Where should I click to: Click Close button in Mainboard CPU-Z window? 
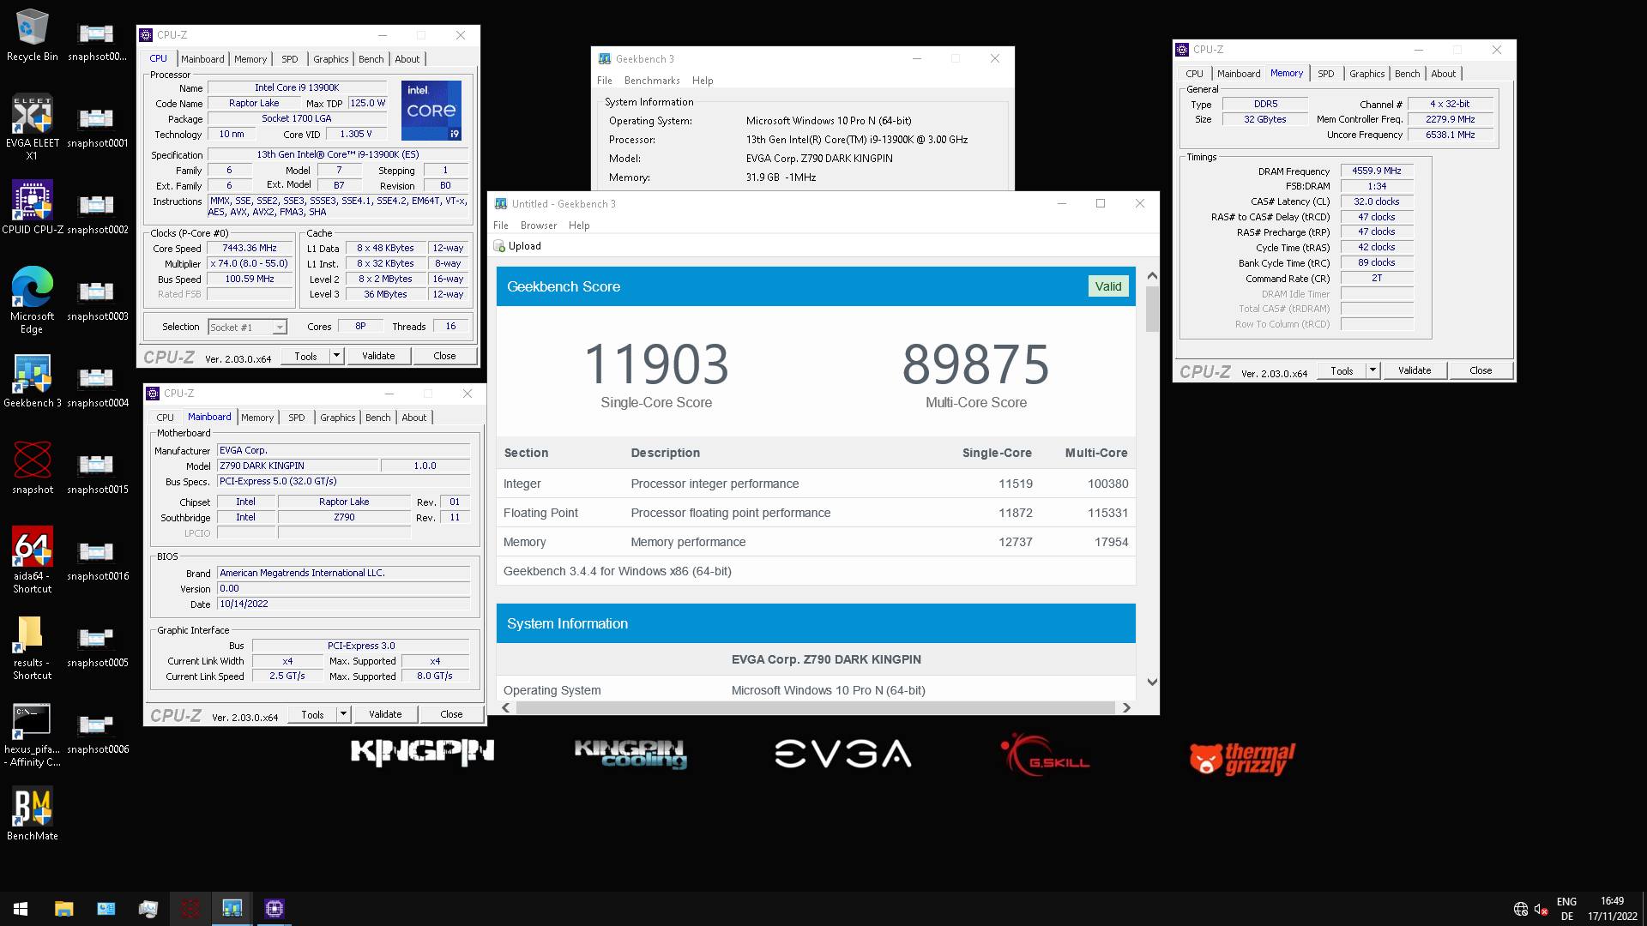point(451,714)
